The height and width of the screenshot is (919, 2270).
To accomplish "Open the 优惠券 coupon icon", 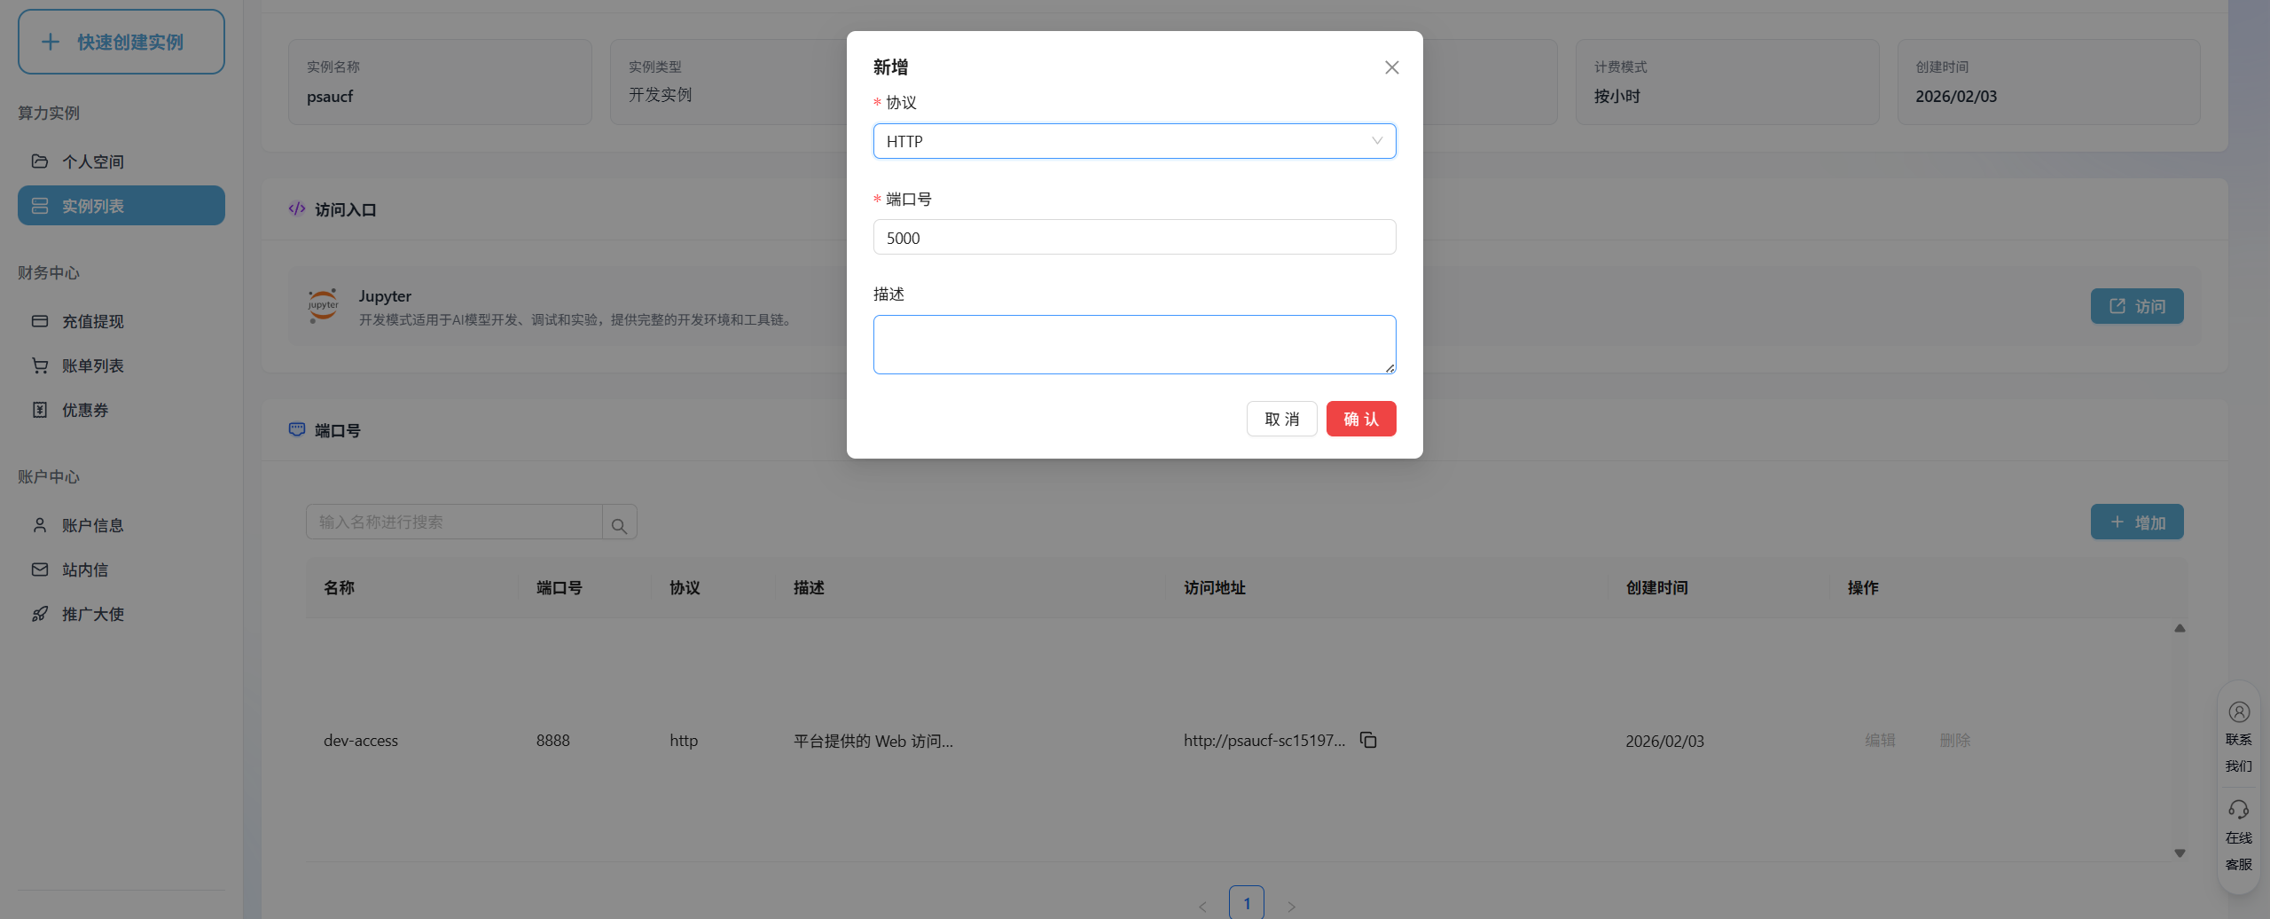I will [x=40, y=409].
